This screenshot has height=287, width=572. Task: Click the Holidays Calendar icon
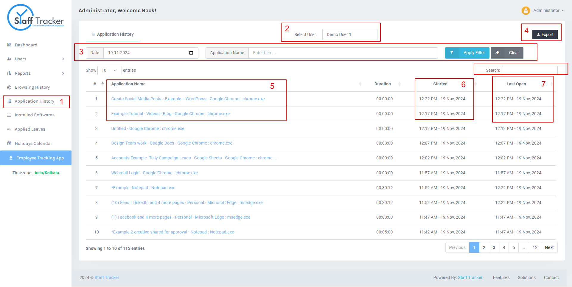click(x=9, y=143)
